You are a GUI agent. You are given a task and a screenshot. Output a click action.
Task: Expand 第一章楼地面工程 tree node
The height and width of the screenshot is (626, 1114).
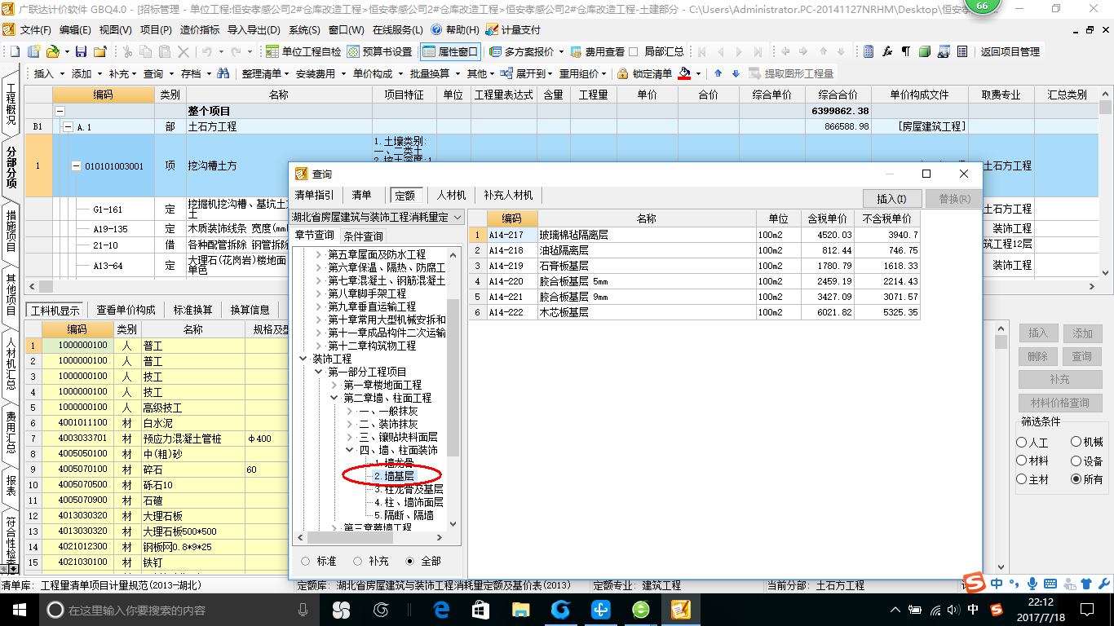click(x=334, y=385)
